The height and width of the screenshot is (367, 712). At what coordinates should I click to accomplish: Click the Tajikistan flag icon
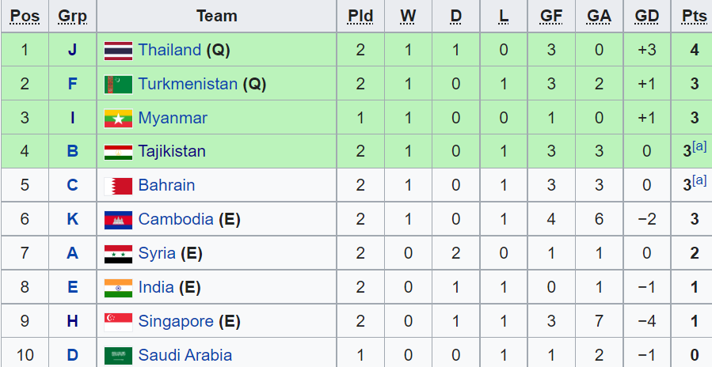click(118, 152)
